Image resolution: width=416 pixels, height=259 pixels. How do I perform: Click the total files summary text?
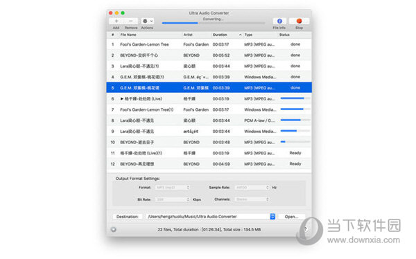pyautogui.click(x=209, y=230)
